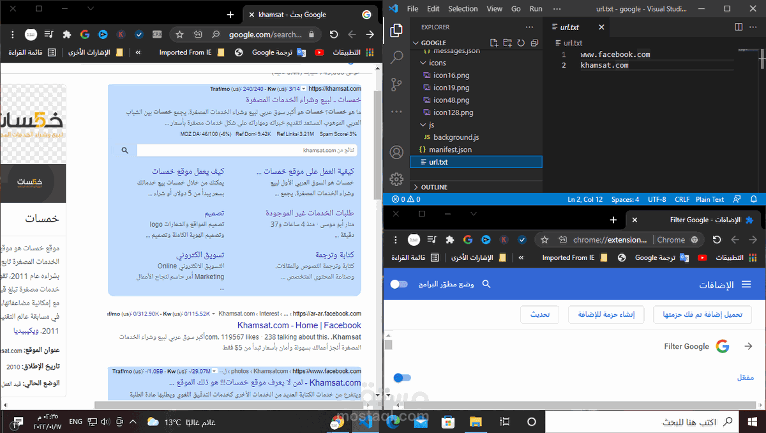766x433 pixels.
Task: Open the hamburger menu on the extensions page
Action: coord(746,284)
